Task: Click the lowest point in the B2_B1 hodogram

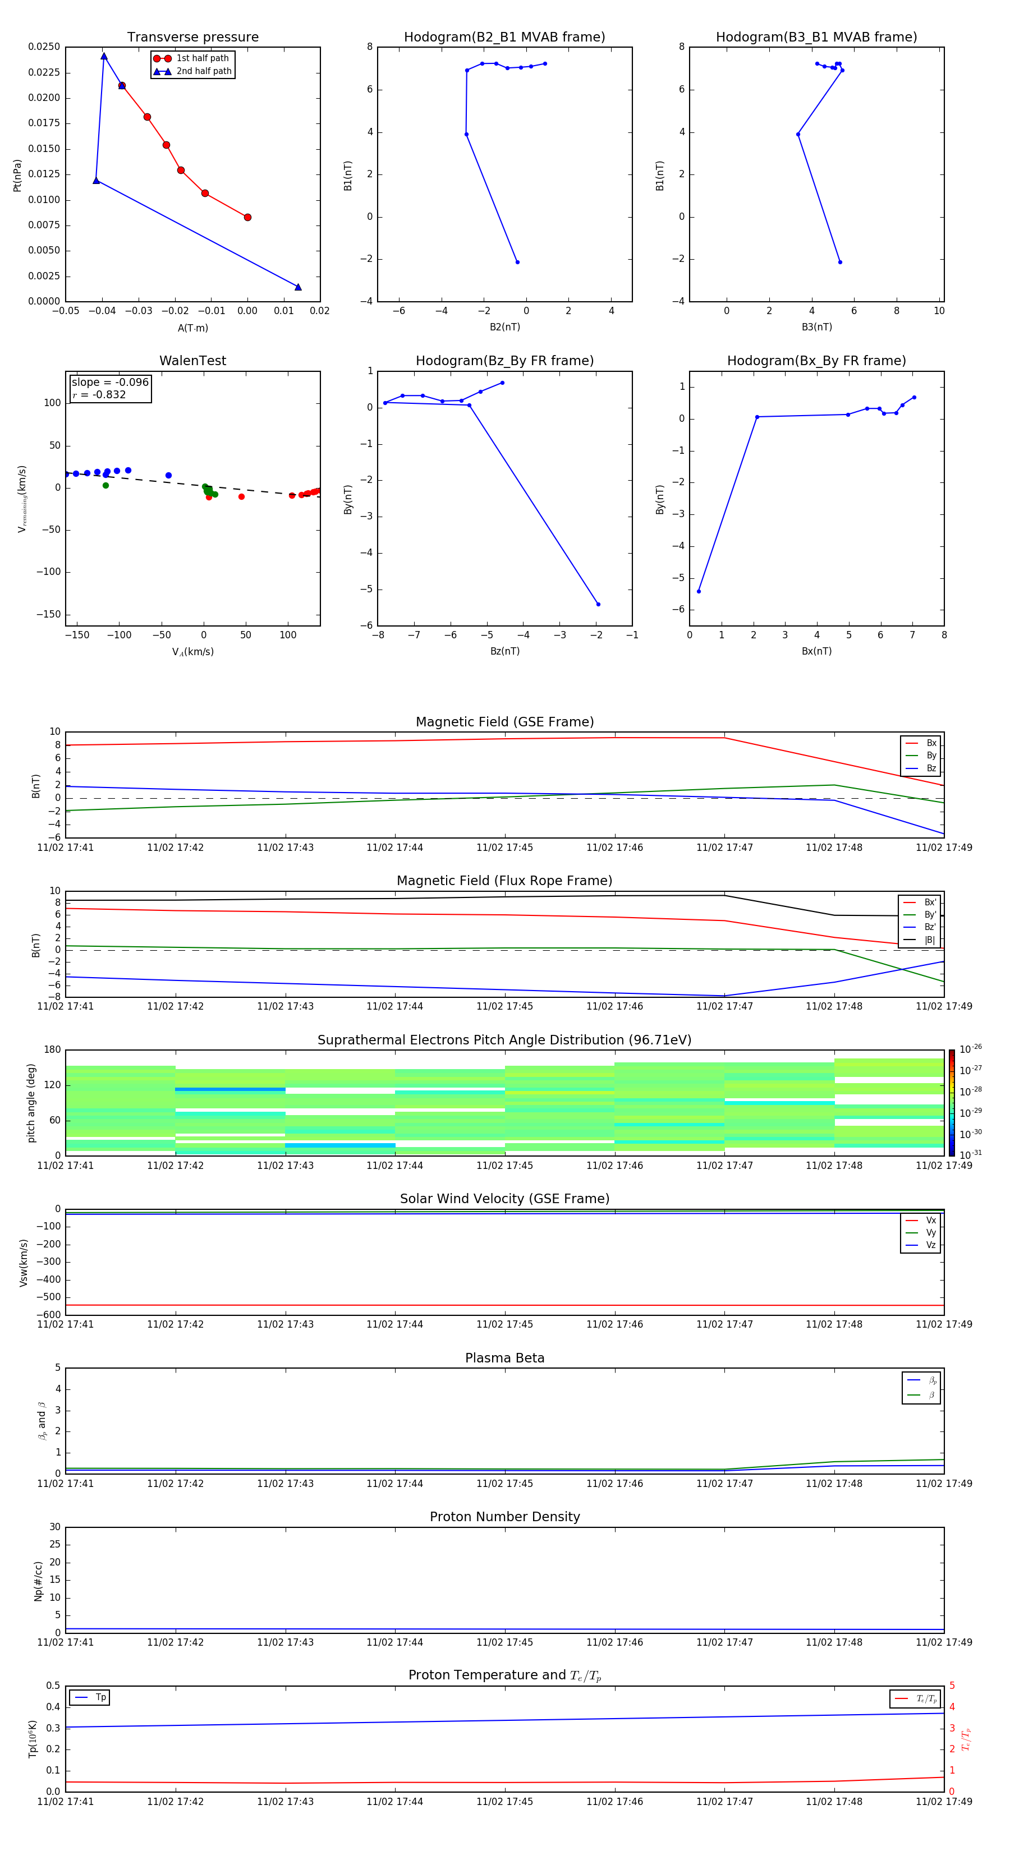Action: 517,261
